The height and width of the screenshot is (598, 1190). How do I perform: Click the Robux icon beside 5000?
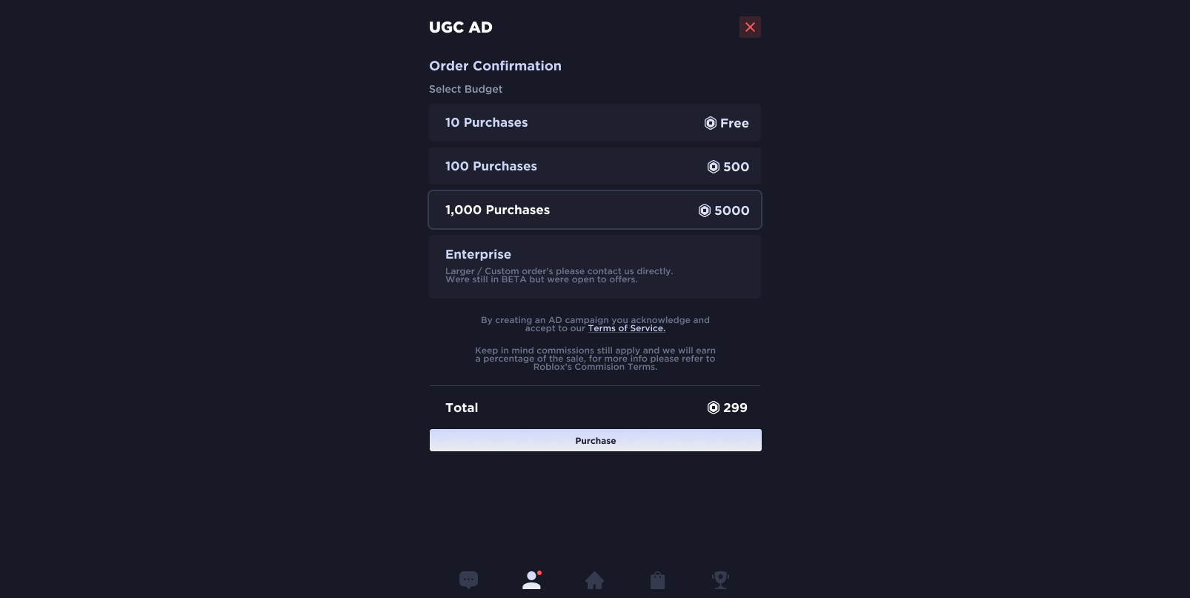(x=704, y=210)
